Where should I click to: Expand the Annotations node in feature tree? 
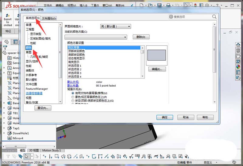pyautogui.click(x=4, y=68)
